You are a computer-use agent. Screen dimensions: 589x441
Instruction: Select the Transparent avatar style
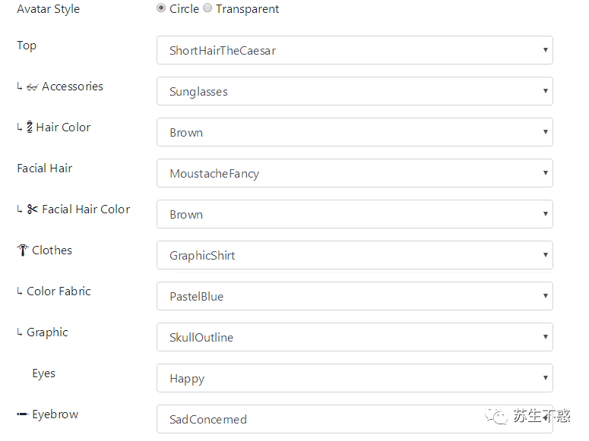pos(207,9)
